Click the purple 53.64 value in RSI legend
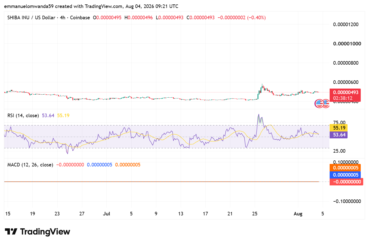Image resolution: width=369 pixels, height=244 pixels. (x=48, y=116)
